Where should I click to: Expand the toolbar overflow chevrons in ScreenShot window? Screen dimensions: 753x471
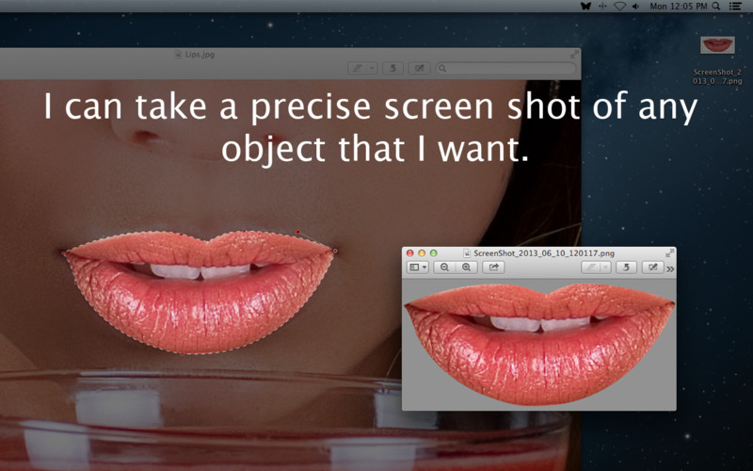tap(670, 268)
